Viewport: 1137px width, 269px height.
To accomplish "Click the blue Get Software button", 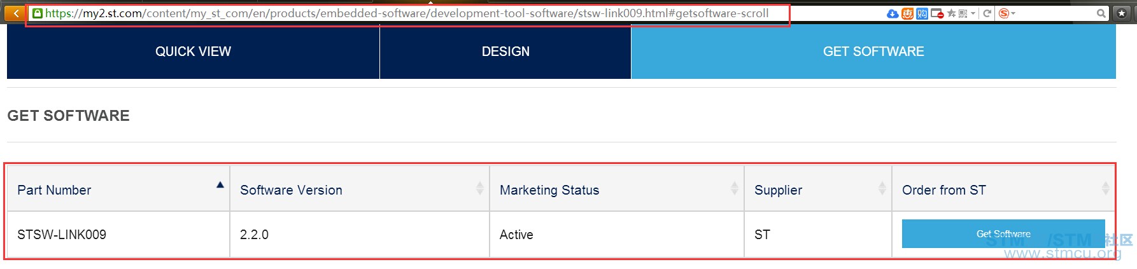I will tap(1003, 233).
